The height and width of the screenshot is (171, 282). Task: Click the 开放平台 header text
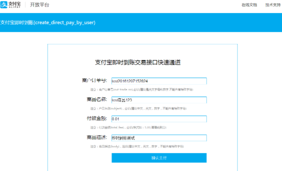pos(39,5)
